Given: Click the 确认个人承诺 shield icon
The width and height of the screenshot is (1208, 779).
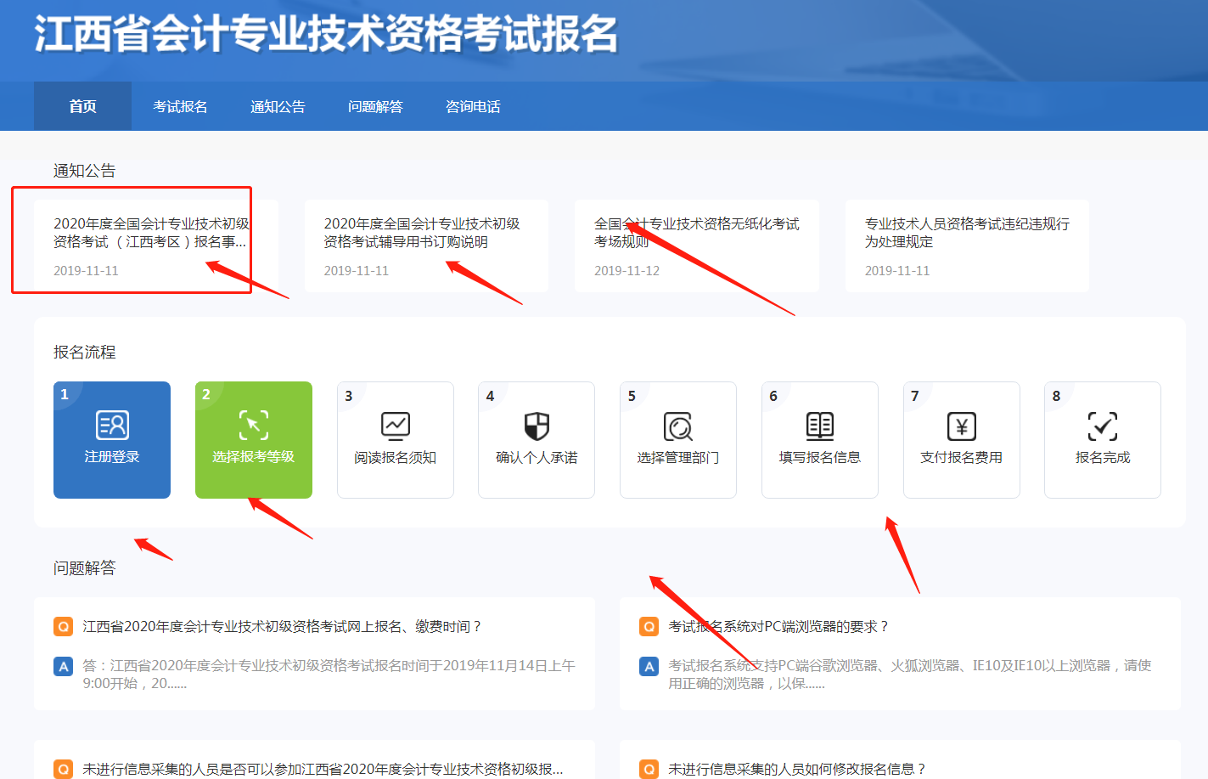Looking at the screenshot, I should (537, 426).
